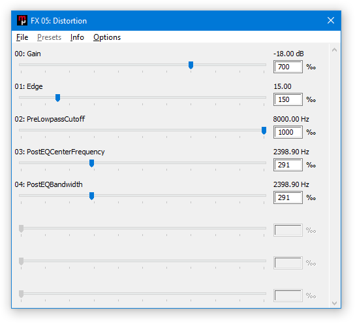This screenshot has height=323, width=355.
Task: Open the File menu
Action: coord(22,37)
